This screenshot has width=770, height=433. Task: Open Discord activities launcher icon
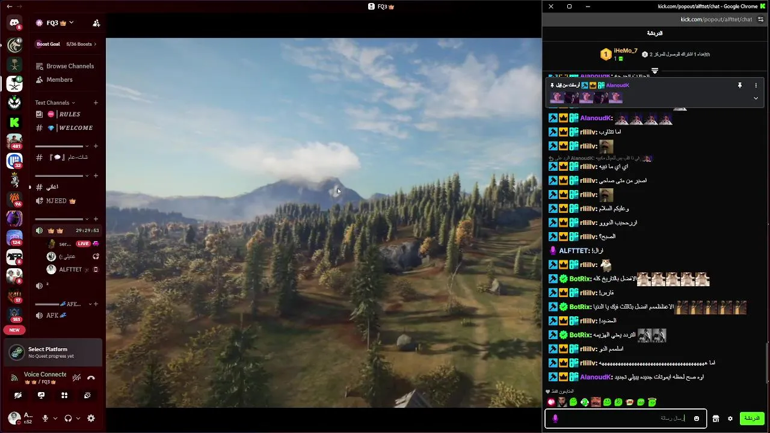[64, 395]
